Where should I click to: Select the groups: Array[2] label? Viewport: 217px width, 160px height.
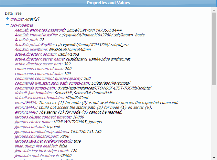point(25,19)
